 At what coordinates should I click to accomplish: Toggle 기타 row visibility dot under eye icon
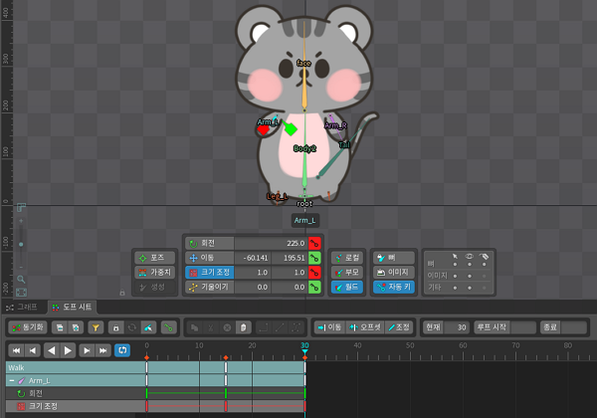470,288
